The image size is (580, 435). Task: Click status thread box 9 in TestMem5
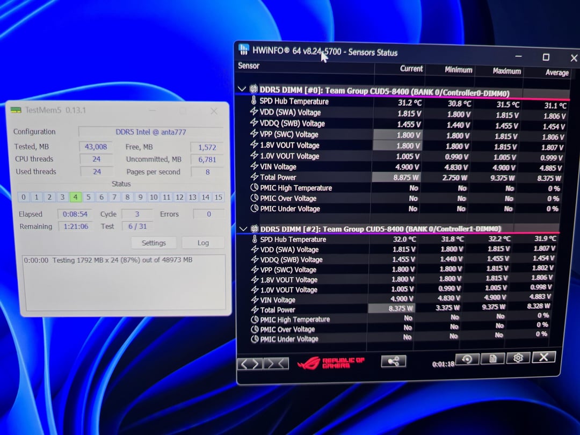(x=140, y=197)
